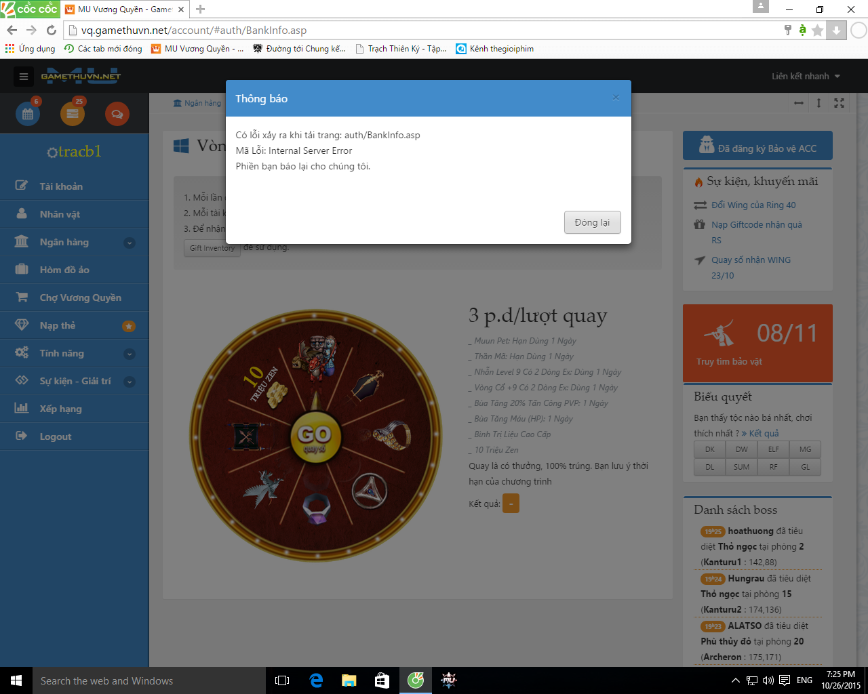Image resolution: width=868 pixels, height=694 pixels.
Task: Vote for the ELF class option
Action: [774, 449]
